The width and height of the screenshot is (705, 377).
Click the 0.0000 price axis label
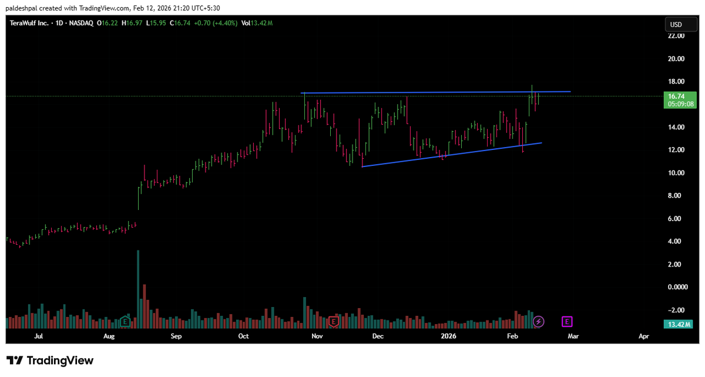coord(677,287)
